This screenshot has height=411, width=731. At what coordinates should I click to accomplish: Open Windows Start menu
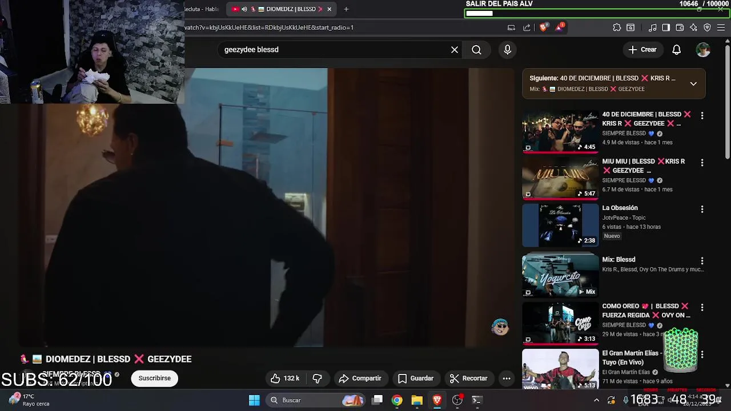254,400
